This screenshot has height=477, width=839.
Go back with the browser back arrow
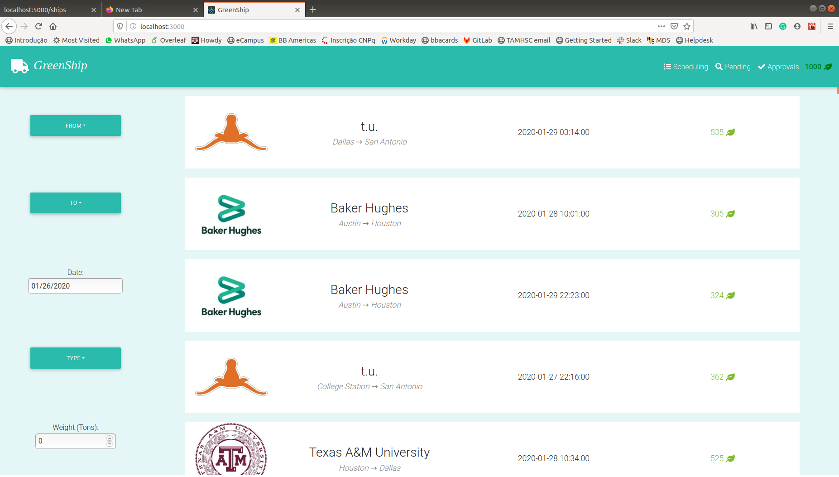coord(9,26)
